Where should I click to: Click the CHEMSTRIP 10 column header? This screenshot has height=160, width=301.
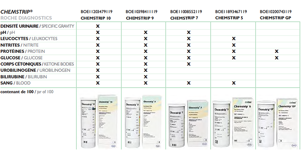96,18
